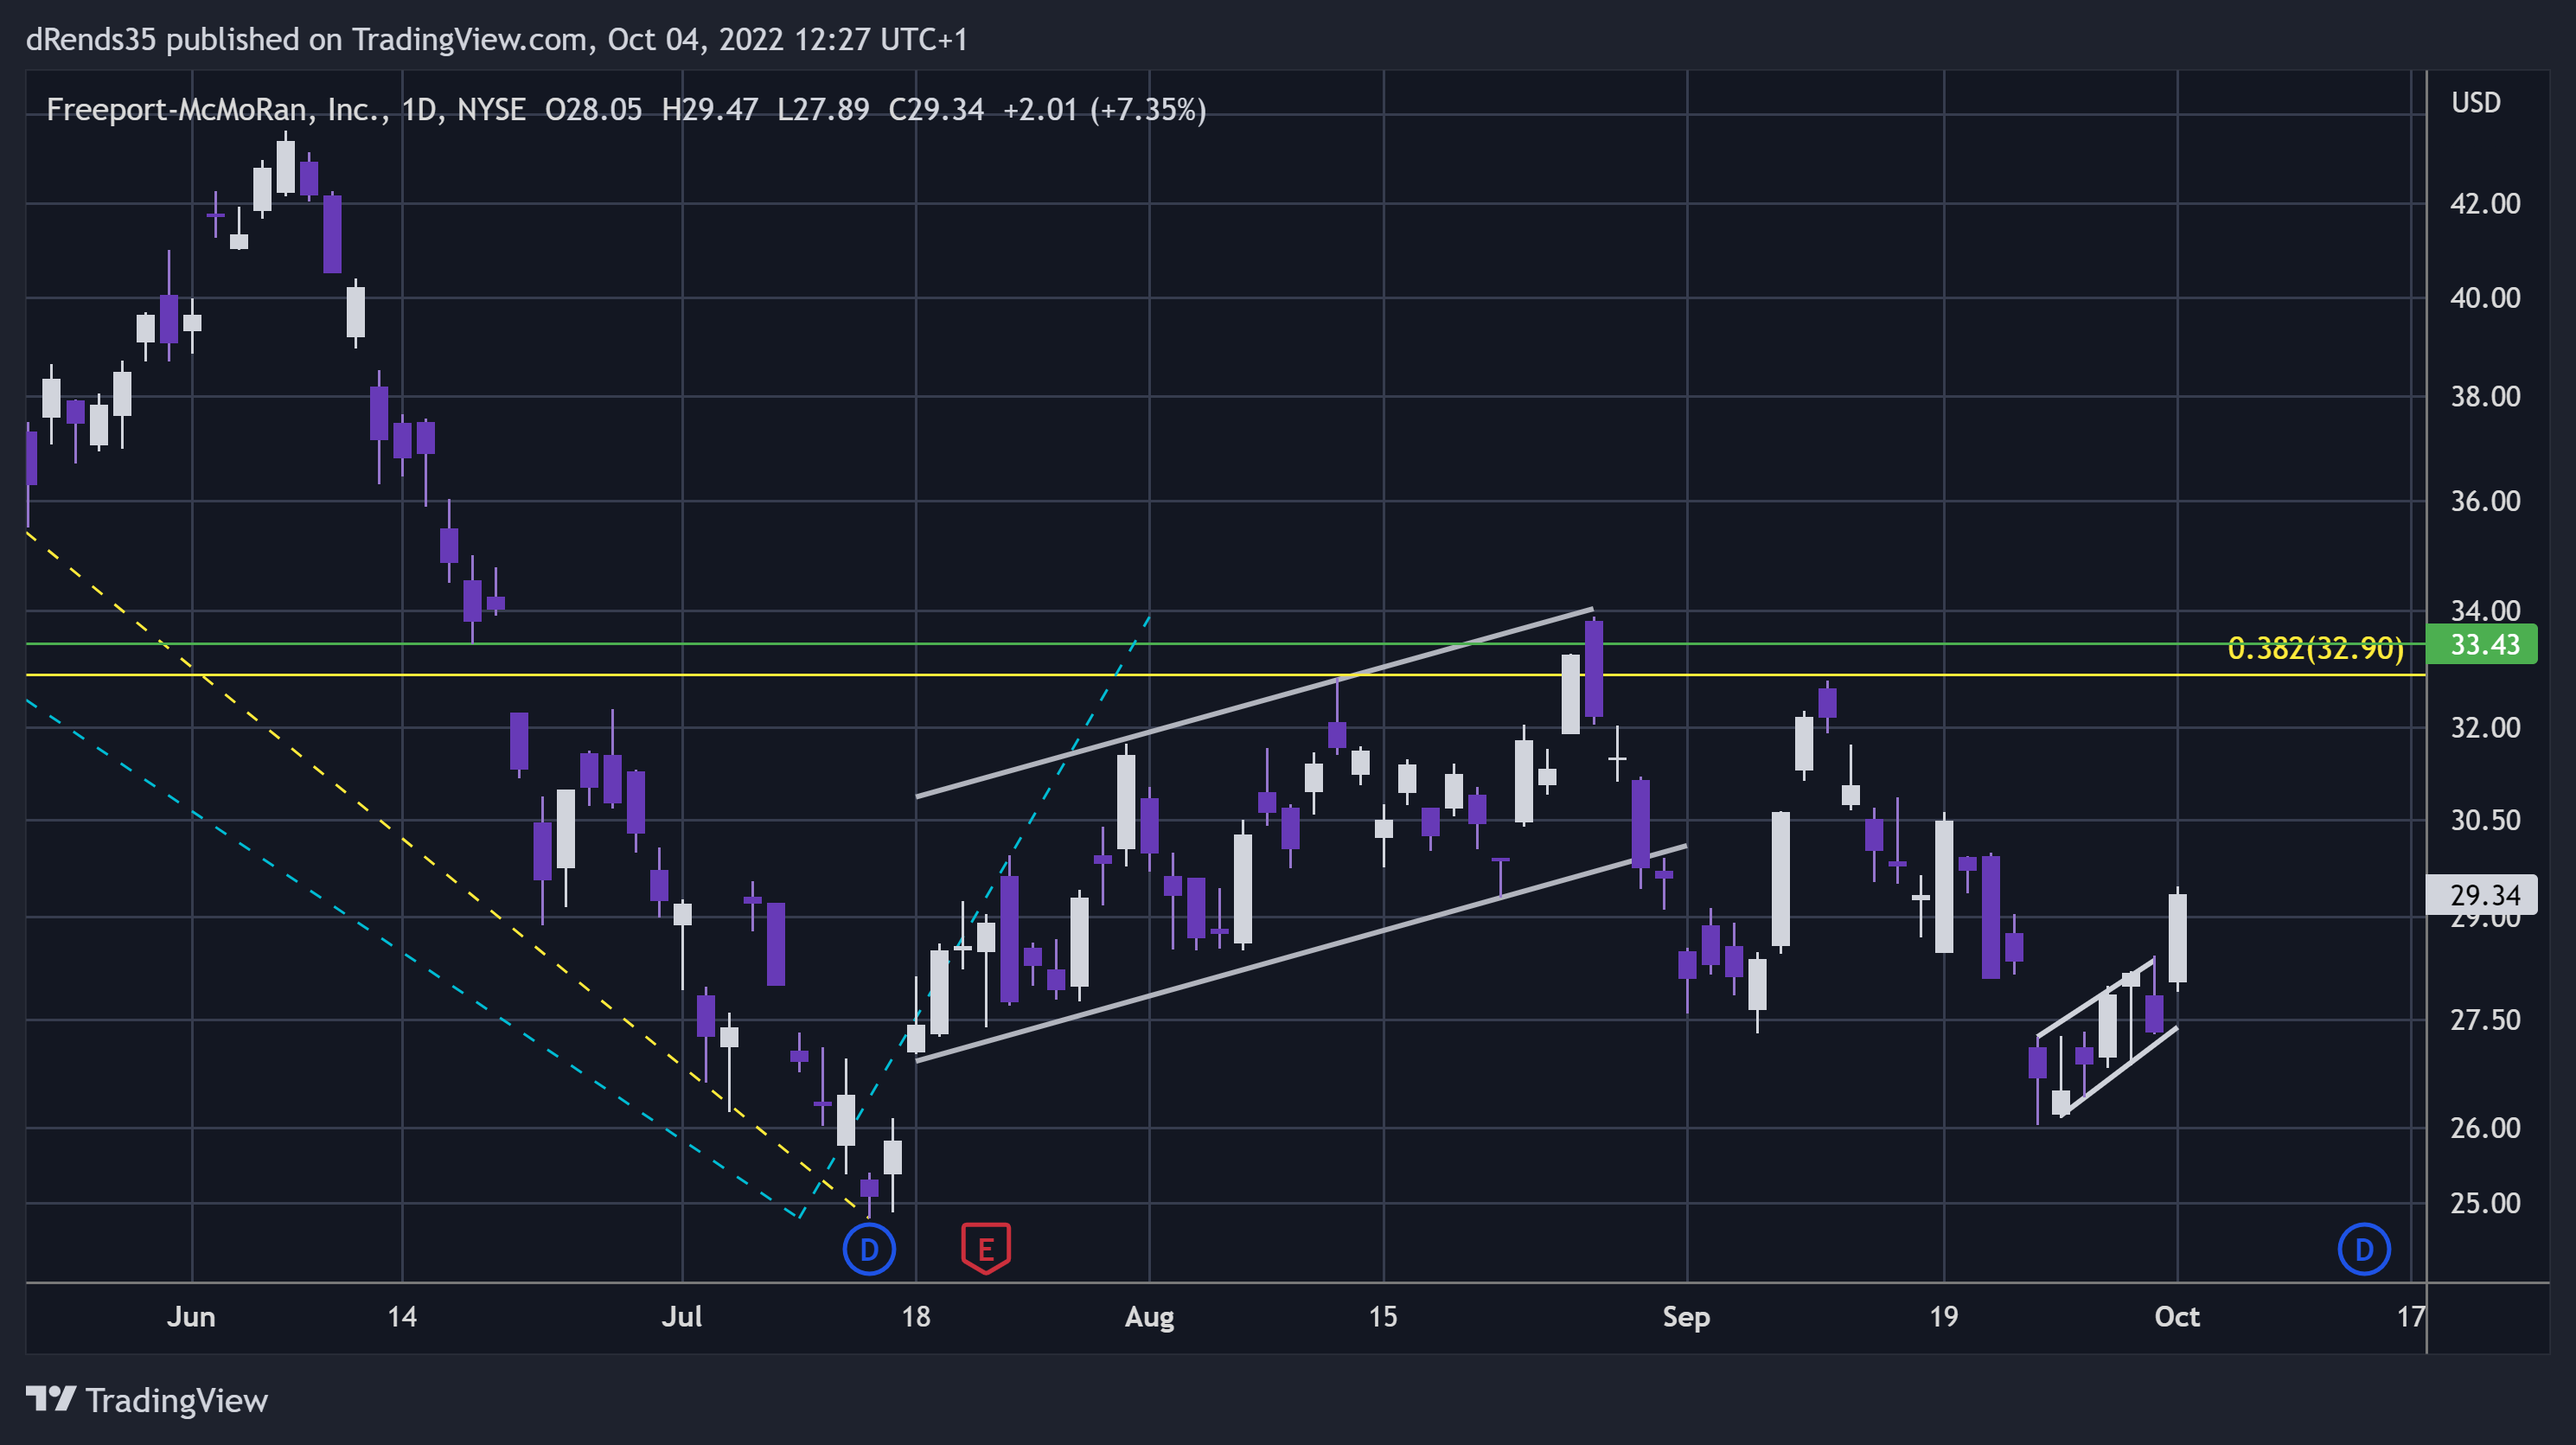Click the date label 18 on axis

pos(916,1316)
